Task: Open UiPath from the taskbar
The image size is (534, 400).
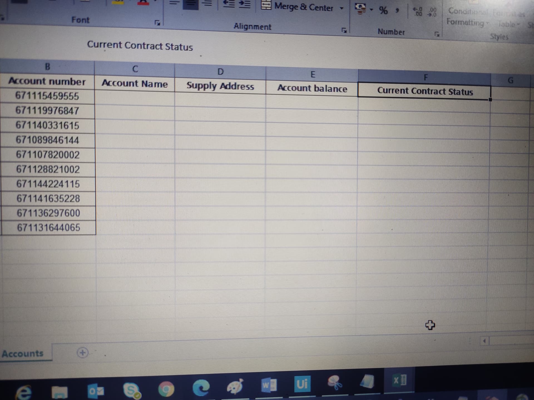Action: (x=302, y=384)
